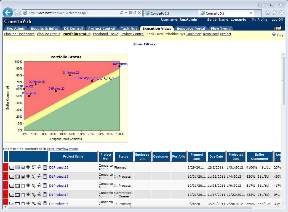
Task: Click calendar grid icon in D1Project19 row
Action: tap(17, 177)
